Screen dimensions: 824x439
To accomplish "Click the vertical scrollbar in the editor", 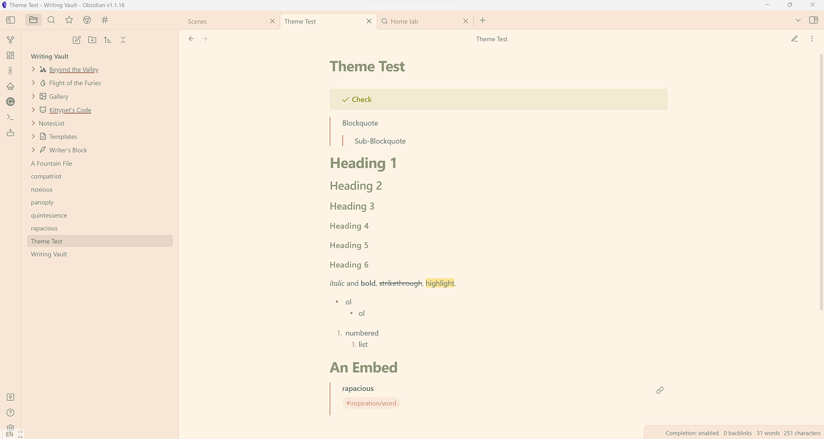I will tap(821, 179).
